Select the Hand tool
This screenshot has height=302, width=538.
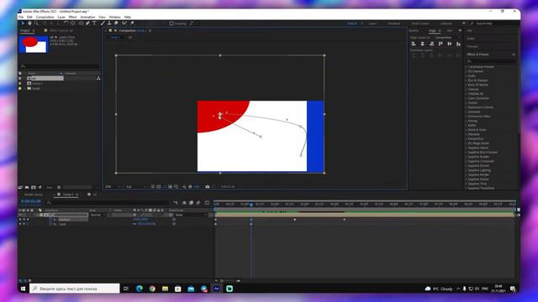click(29, 23)
